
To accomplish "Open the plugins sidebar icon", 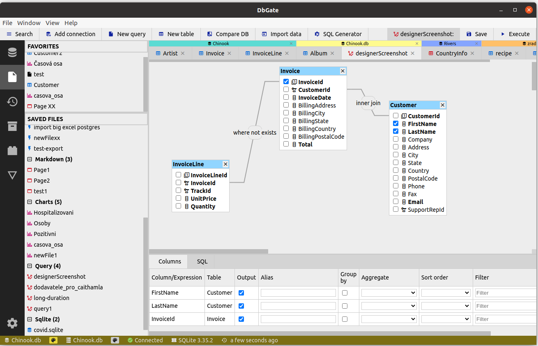I will [x=12, y=151].
